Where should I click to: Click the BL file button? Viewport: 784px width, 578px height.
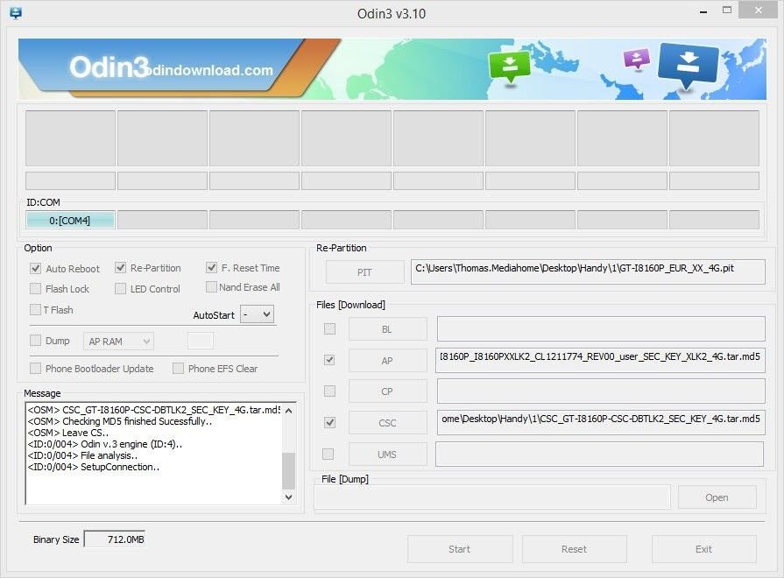(387, 329)
